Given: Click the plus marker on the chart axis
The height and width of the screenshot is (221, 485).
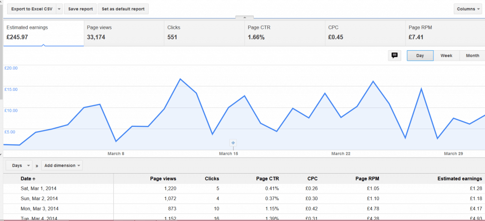Looking at the screenshot, I should 233,143.
